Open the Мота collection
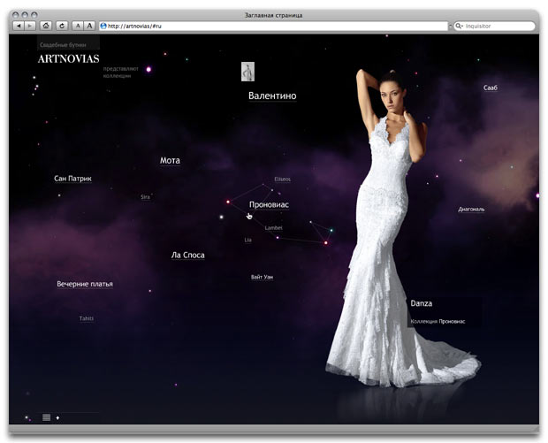This screenshot has width=548, height=443. click(170, 161)
